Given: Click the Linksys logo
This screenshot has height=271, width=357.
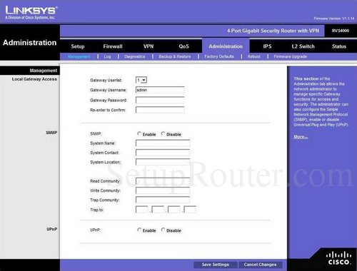Looking at the screenshot, I should [31, 13].
